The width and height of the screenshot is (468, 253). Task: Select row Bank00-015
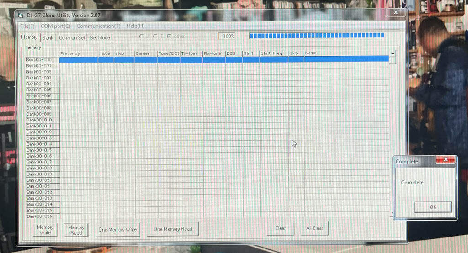[43, 150]
